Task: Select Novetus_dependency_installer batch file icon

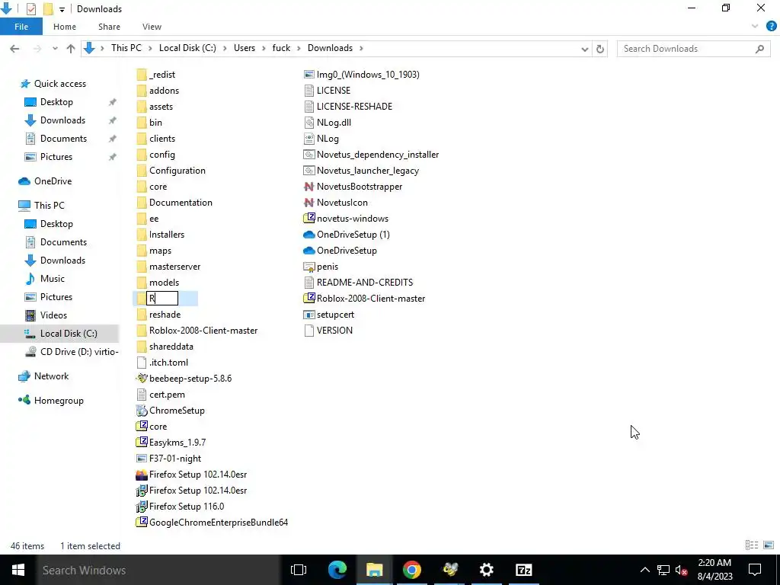Action: tap(309, 155)
